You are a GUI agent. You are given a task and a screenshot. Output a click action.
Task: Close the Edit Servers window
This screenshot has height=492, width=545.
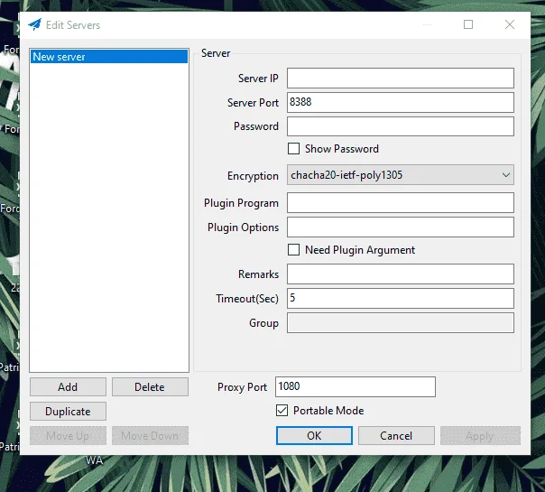point(510,24)
